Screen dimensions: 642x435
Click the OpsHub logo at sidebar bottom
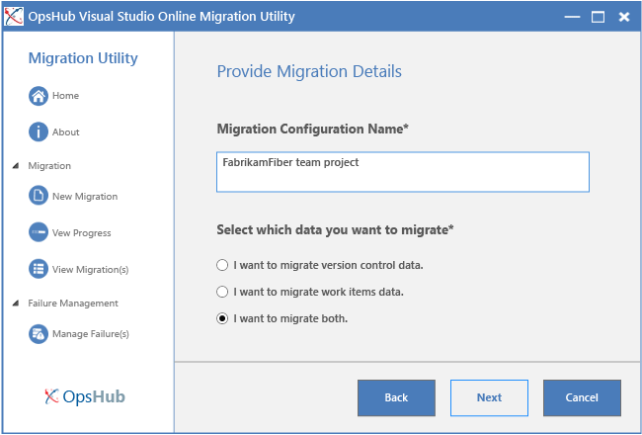point(85,396)
